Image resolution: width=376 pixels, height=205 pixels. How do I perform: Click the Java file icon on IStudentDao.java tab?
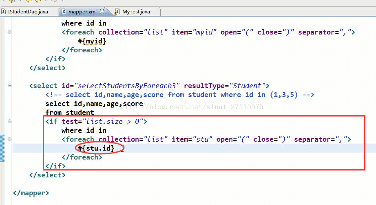[x=4, y=11]
